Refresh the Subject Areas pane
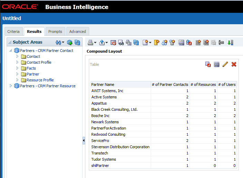This screenshot has height=178, width=243. [x=77, y=42]
